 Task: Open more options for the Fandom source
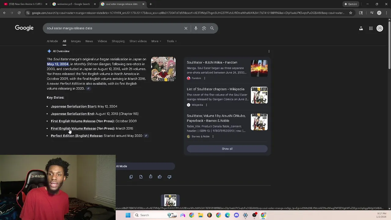tap(205, 78)
